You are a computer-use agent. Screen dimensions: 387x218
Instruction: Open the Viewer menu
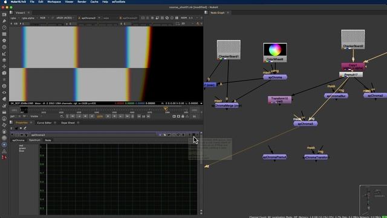click(x=69, y=2)
